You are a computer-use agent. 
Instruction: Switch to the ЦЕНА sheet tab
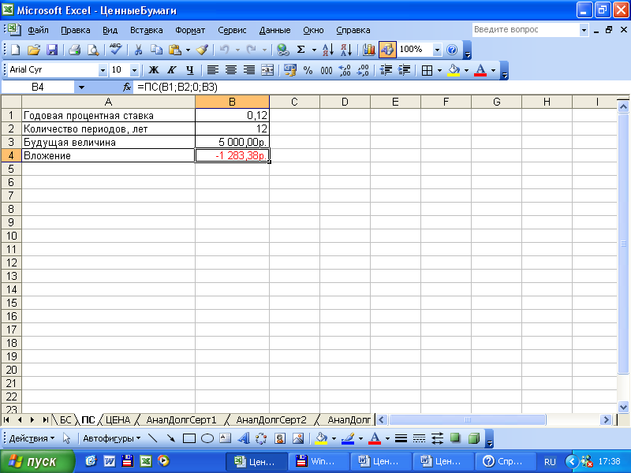[118, 420]
